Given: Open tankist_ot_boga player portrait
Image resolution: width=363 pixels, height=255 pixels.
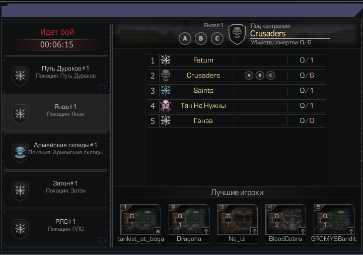Looking at the screenshot, I should (x=140, y=219).
